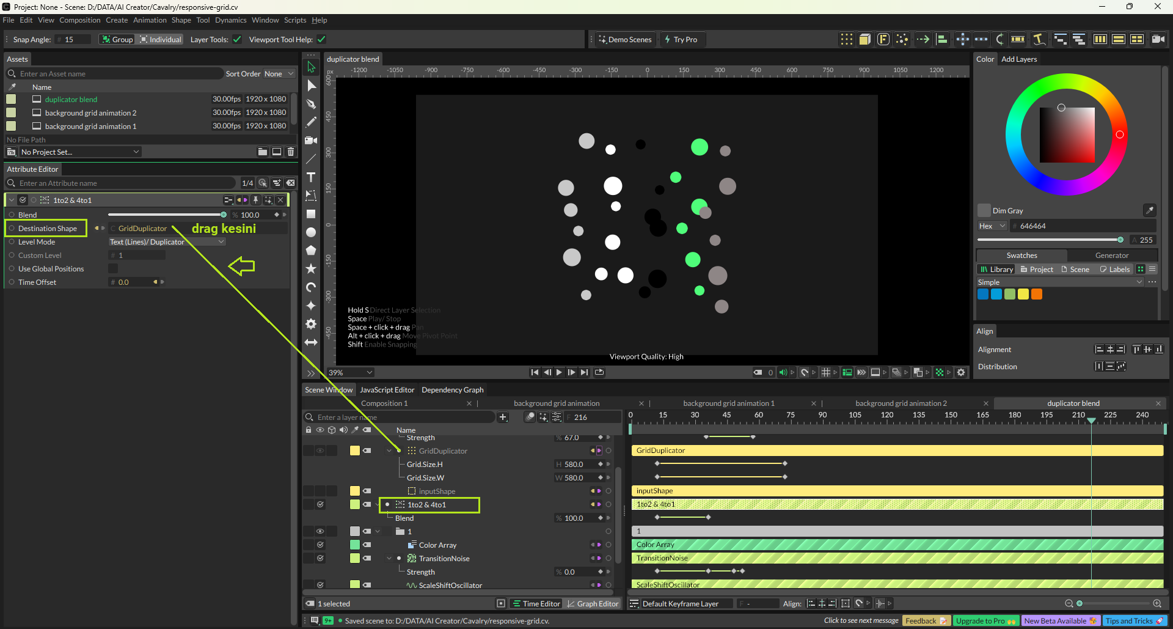The width and height of the screenshot is (1173, 629).
Task: Toggle the Viewport Tool Help checkbox
Action: pos(321,40)
